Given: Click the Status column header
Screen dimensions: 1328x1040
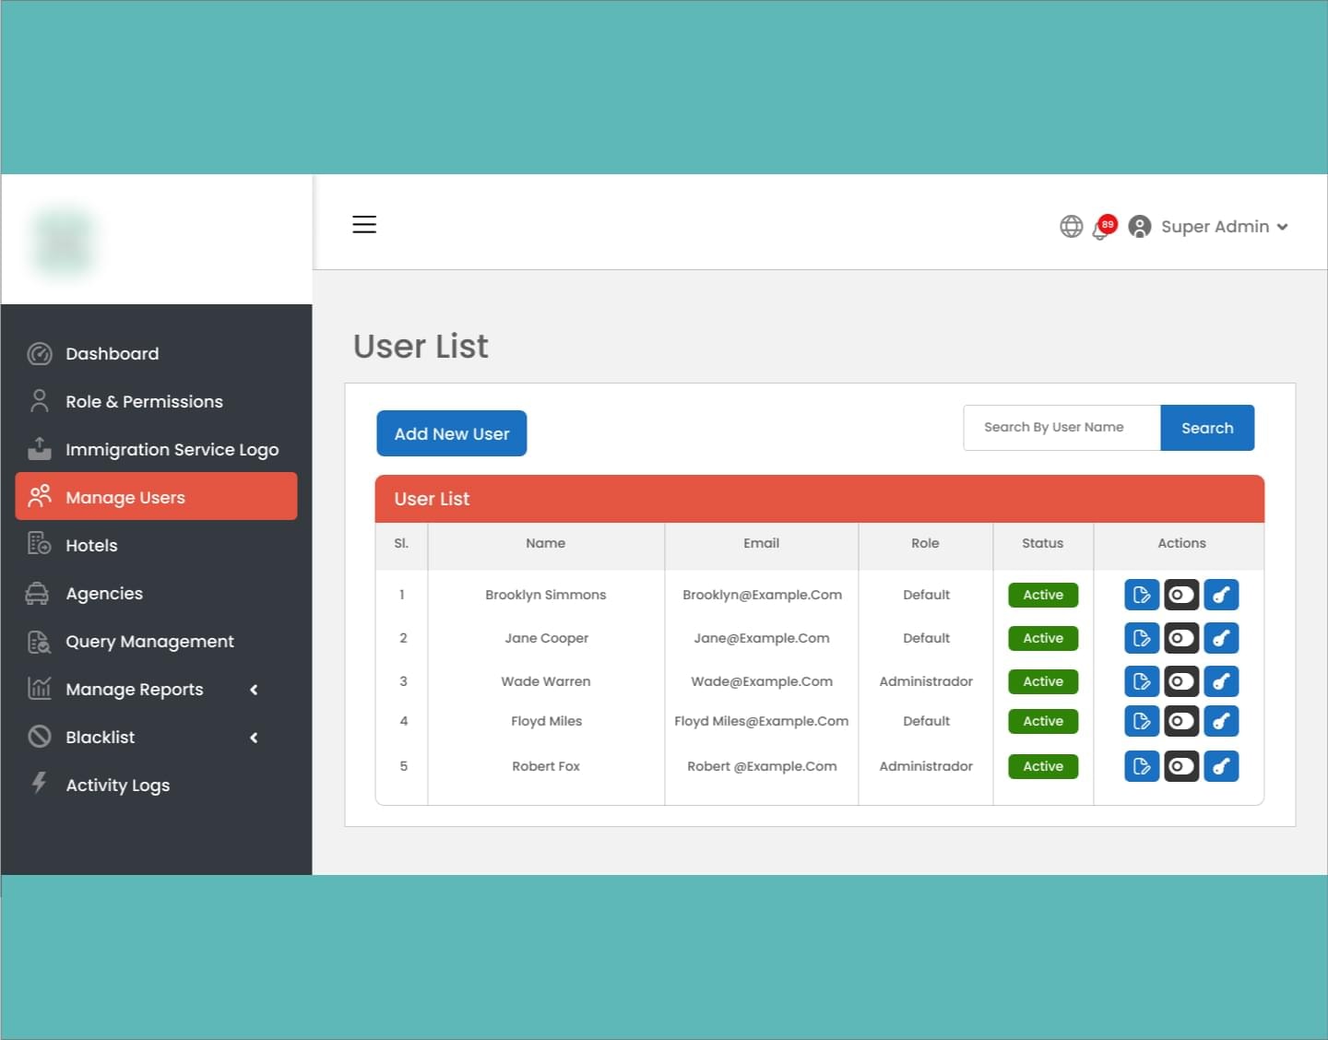Looking at the screenshot, I should coord(1043,543).
